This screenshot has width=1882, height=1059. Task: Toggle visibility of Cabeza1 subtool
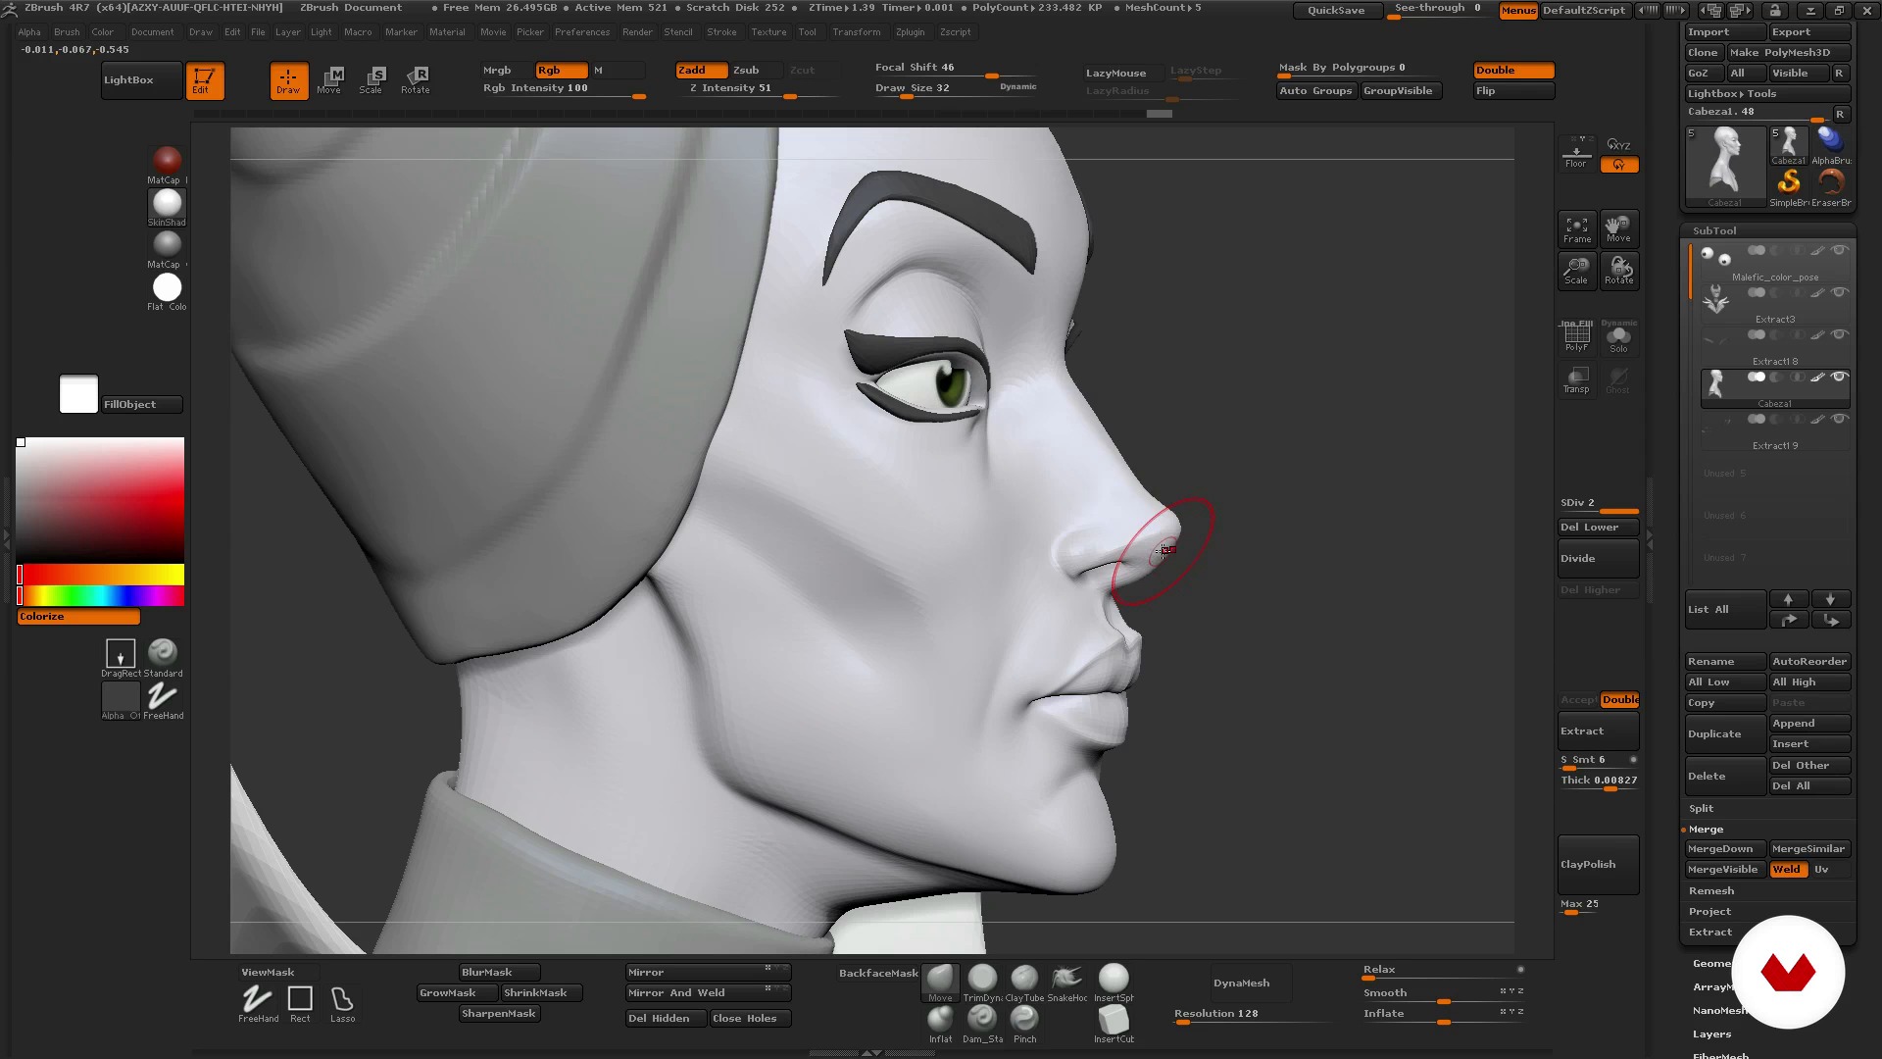(1840, 377)
